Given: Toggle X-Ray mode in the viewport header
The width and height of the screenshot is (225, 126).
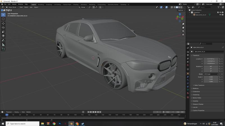Looking at the screenshot, I should pos(172,7).
